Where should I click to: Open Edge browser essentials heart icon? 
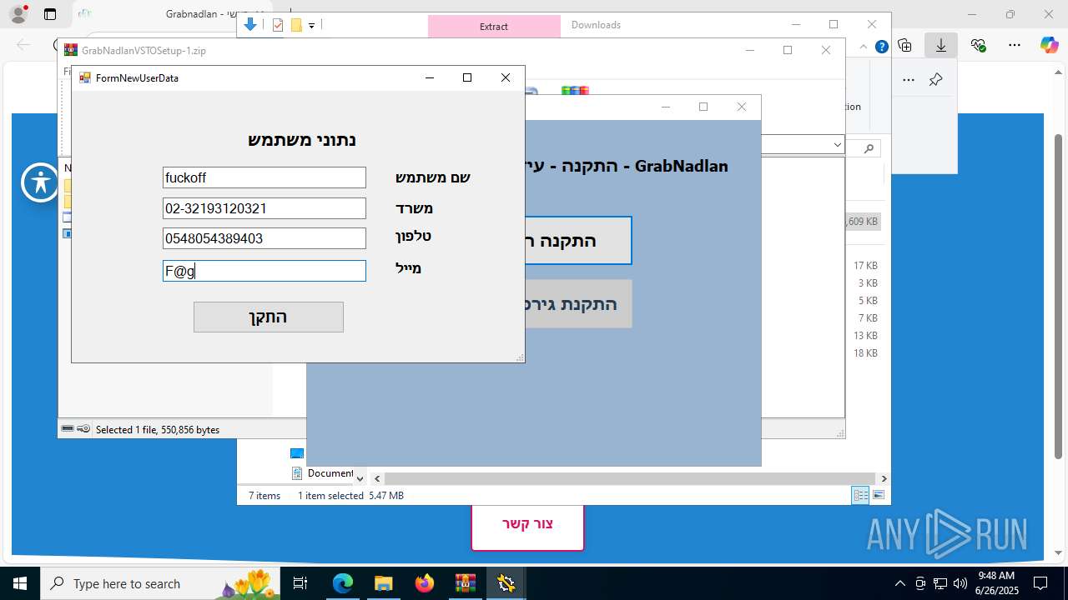coord(978,46)
